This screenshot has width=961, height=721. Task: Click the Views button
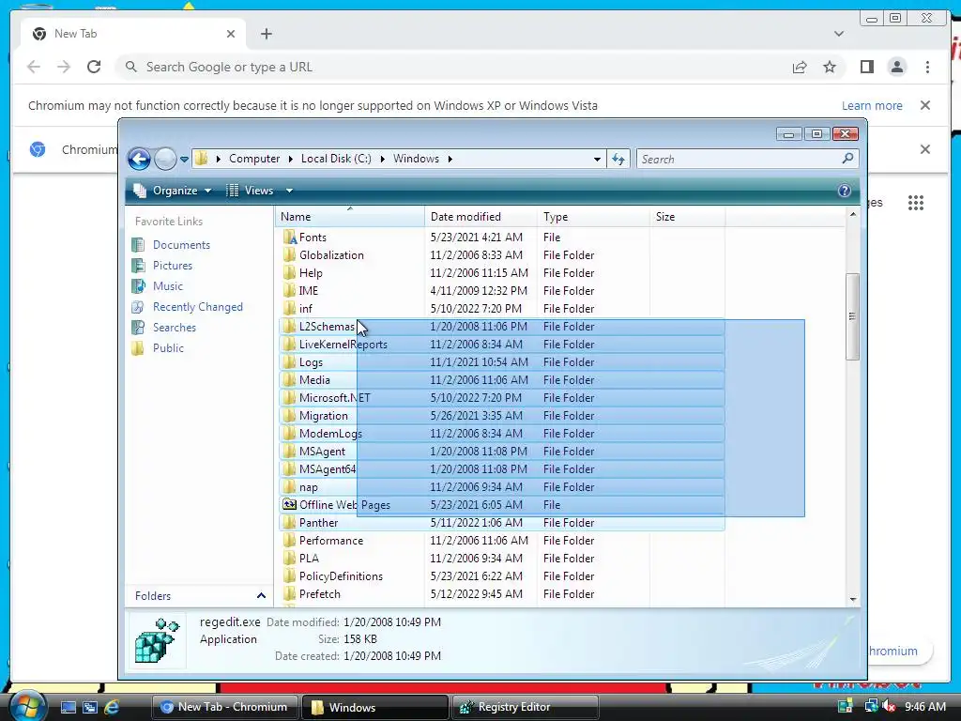click(250, 191)
